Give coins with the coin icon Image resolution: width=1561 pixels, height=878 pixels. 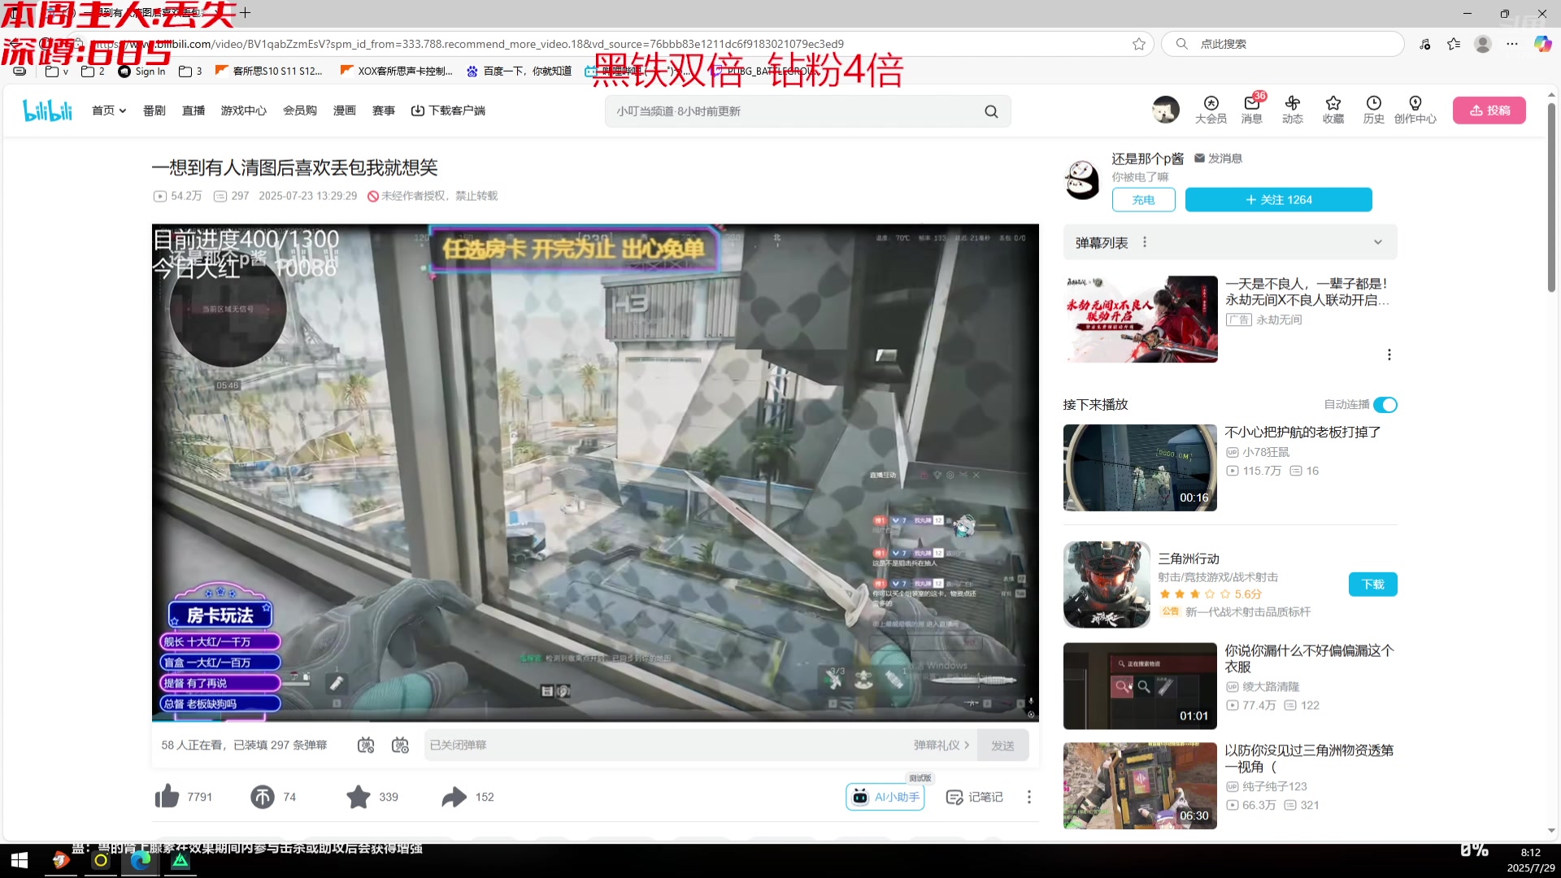point(262,797)
